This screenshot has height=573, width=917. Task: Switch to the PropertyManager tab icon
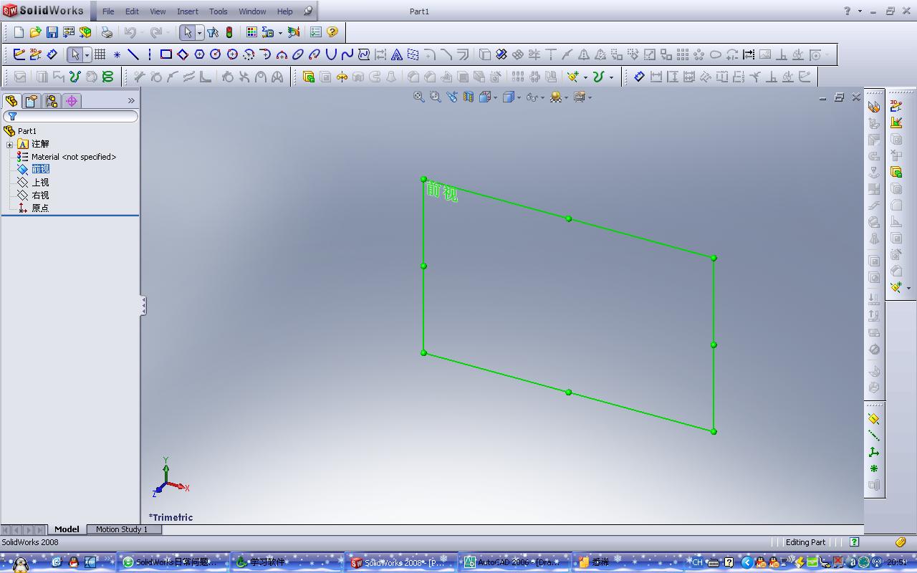point(32,101)
